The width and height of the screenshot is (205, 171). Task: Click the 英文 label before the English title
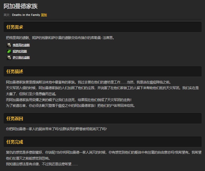pos(7,15)
